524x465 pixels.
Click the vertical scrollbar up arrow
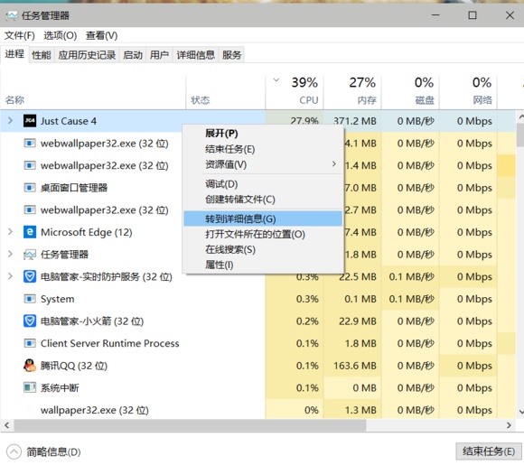pyautogui.click(x=520, y=116)
